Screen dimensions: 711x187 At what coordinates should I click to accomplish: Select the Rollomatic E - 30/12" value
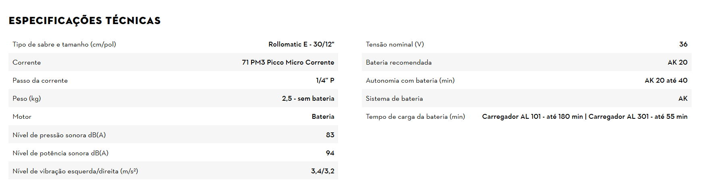301,44
